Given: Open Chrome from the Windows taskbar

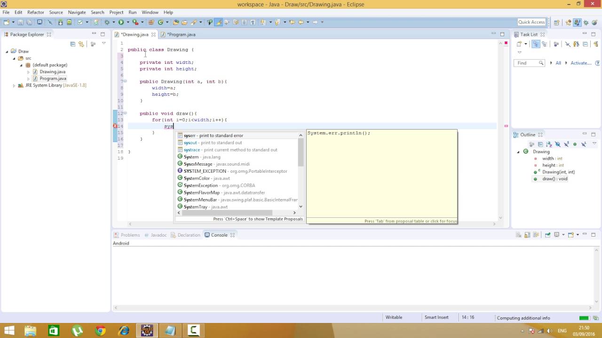Looking at the screenshot, I should (x=100, y=331).
